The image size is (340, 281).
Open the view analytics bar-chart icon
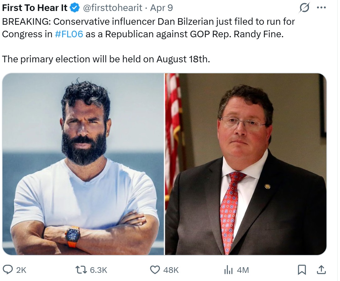click(x=228, y=270)
